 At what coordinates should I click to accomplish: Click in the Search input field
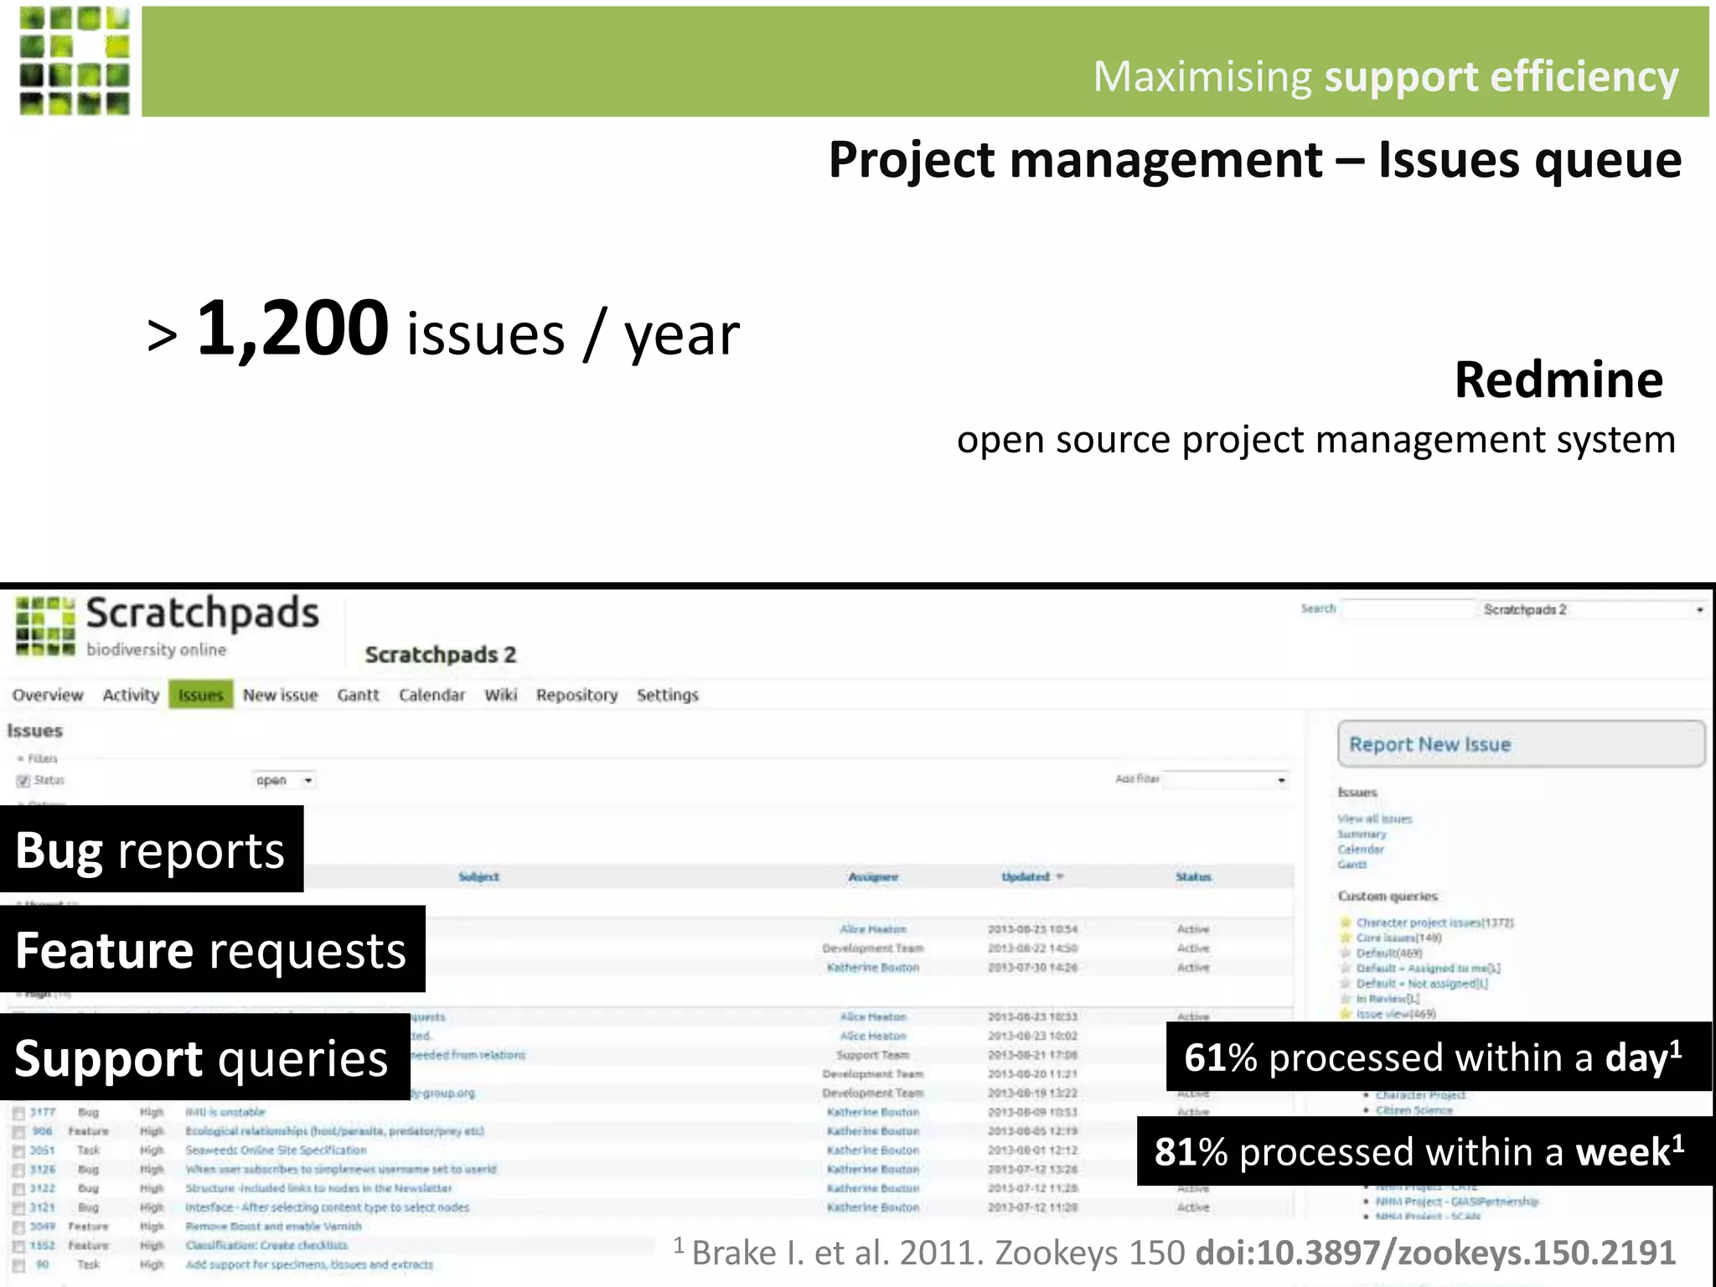pyautogui.click(x=1408, y=609)
